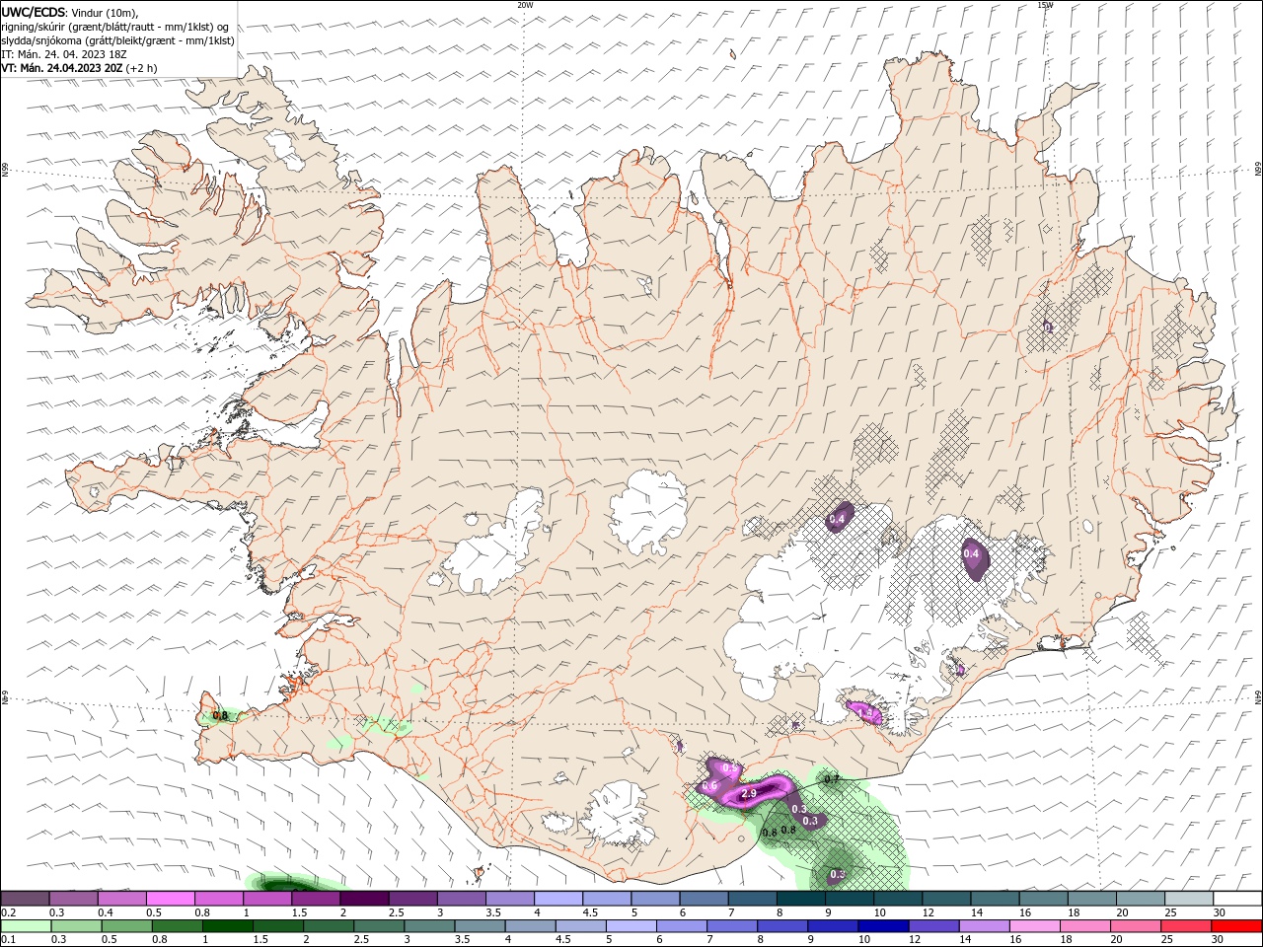The height and width of the screenshot is (947, 1263).
Task: Click the valid time 'VT: Mán. 24.04.2023 20Z'
Action: pyautogui.click(x=62, y=68)
